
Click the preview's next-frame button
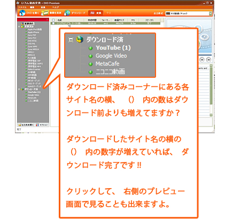[208, 60]
